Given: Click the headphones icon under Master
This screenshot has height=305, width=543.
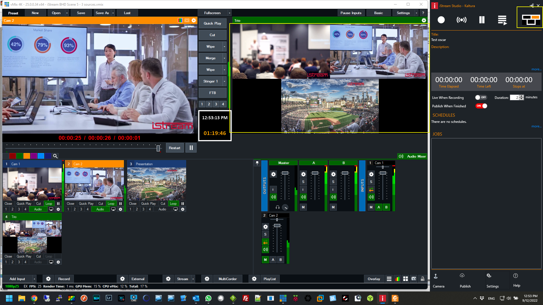Looking at the screenshot, I should (x=277, y=207).
